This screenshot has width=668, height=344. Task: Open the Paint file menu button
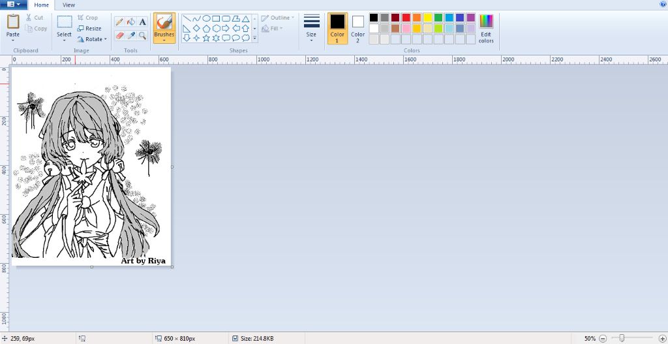(14, 5)
